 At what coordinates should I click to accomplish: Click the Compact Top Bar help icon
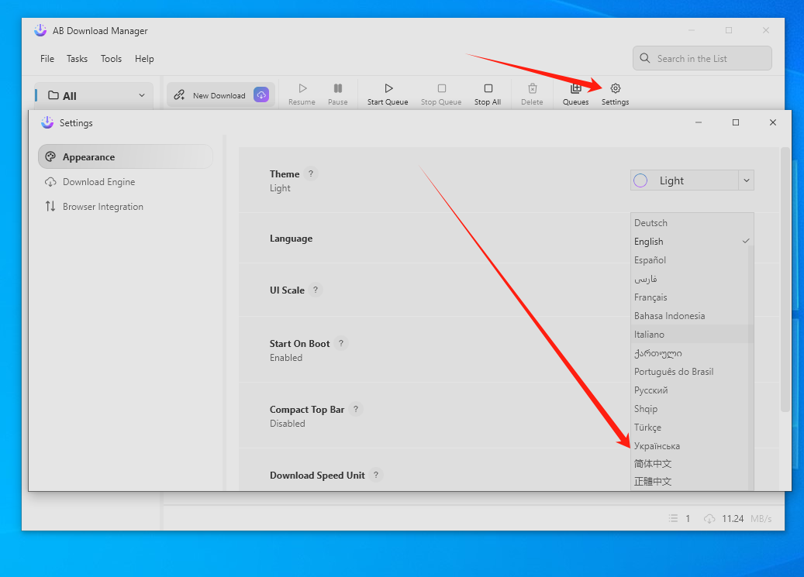[356, 409]
